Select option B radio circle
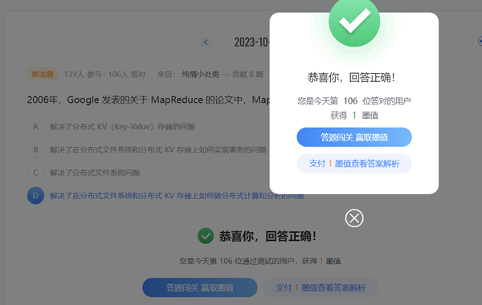482x305 pixels. point(35,149)
